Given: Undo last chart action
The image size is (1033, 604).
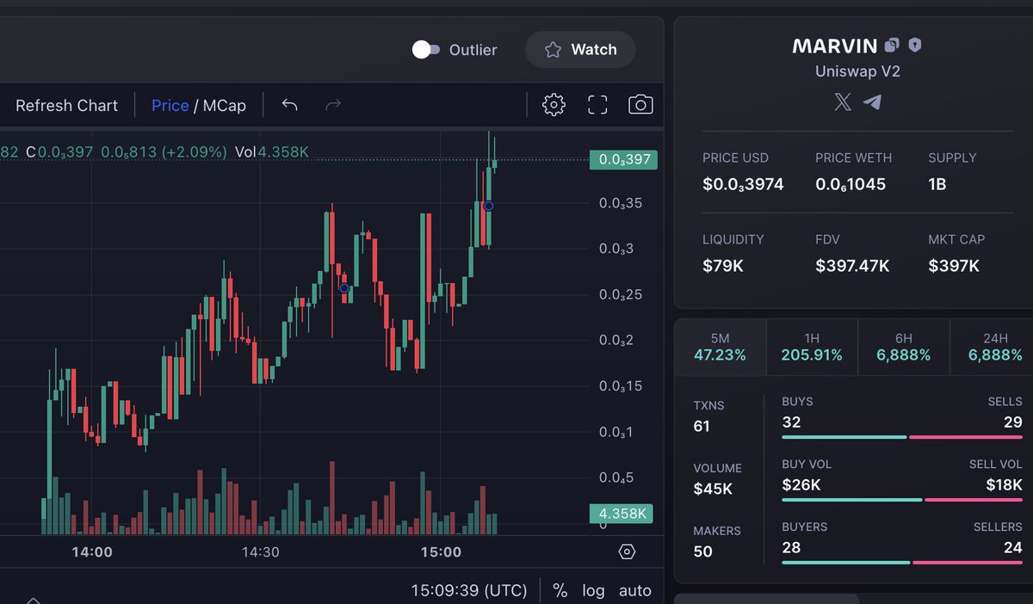Looking at the screenshot, I should click(x=289, y=105).
